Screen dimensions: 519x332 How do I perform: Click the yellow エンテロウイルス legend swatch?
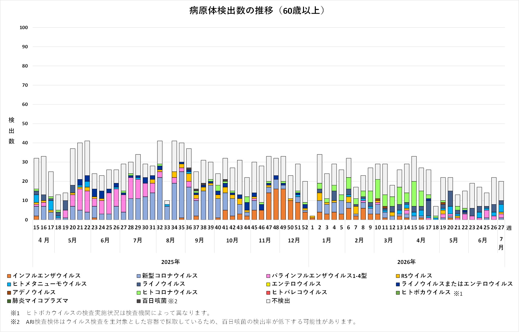pos(268,284)
